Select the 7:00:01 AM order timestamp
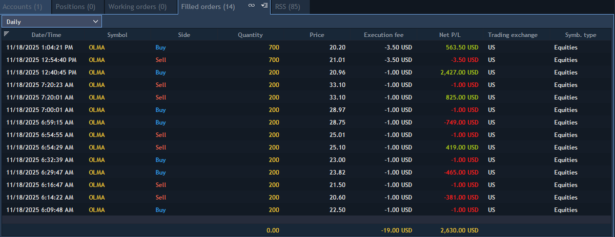The height and width of the screenshot is (237, 615). tap(40, 110)
